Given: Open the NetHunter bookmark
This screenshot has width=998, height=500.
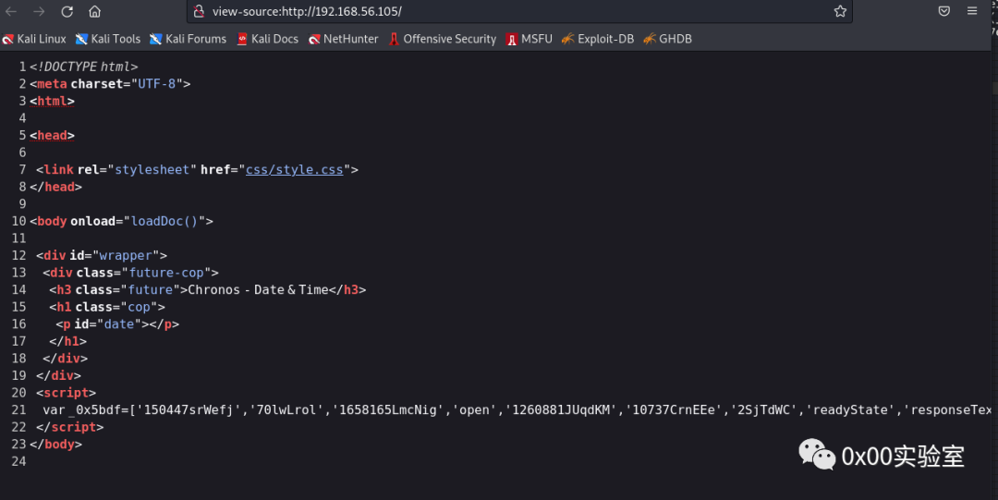Looking at the screenshot, I should pyautogui.click(x=343, y=39).
